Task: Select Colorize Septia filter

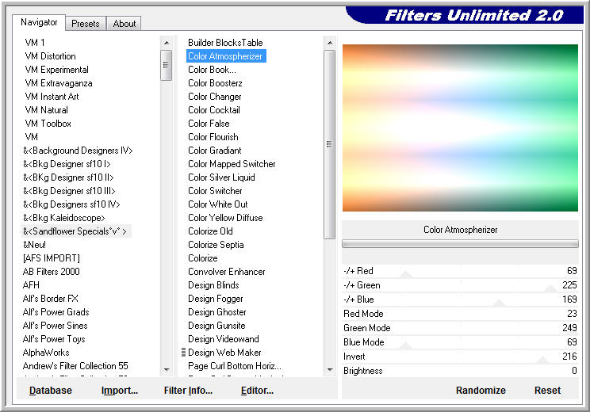Action: (x=216, y=245)
